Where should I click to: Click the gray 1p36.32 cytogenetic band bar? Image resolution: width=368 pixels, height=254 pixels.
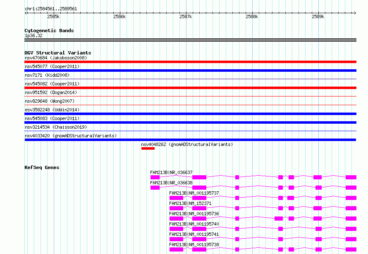(190, 40)
